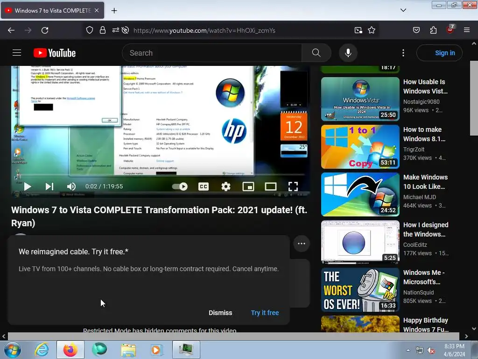Screen dimensions: 478x359
Task: Select the Windows 7 to Vista COMPLETE tab
Action: pos(52,10)
